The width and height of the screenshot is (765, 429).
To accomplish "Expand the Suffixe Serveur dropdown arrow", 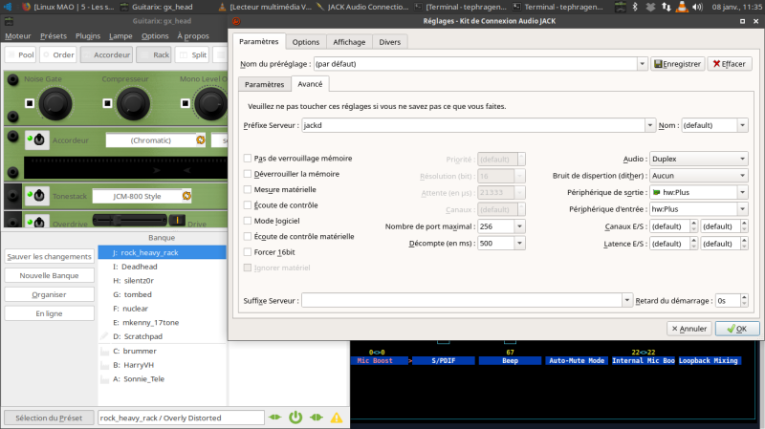I will coord(627,300).
